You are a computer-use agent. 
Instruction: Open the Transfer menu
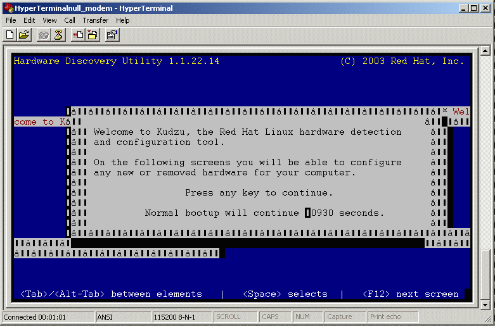tap(95, 20)
